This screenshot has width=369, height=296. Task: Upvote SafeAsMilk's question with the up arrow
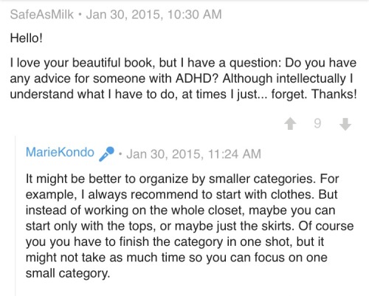tap(291, 123)
